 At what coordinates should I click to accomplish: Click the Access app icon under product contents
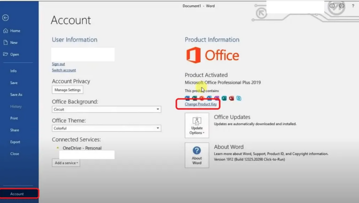pyautogui.click(x=232, y=98)
